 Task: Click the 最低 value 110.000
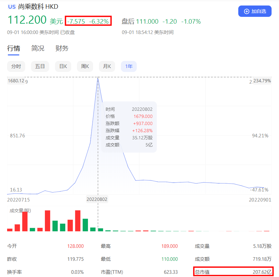point(170,259)
